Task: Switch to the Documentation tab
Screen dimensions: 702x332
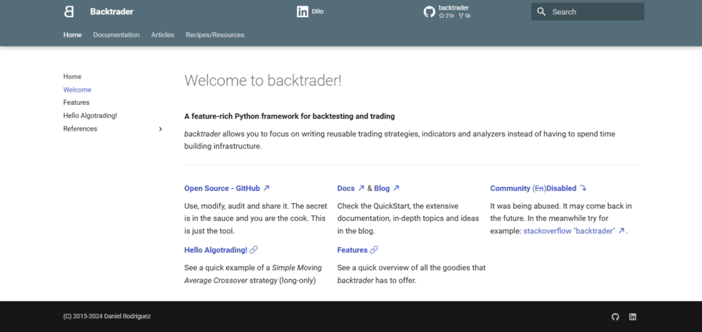Action: click(x=116, y=35)
